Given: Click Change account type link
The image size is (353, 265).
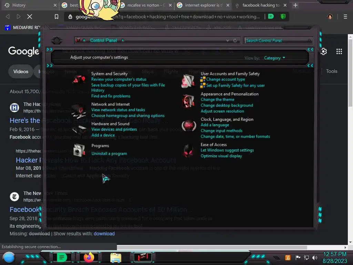Looking at the screenshot, I should coord(225,79).
